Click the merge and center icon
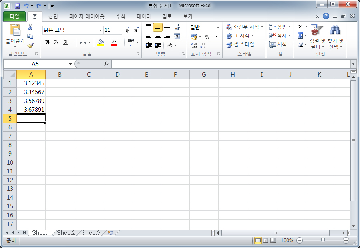Screen dimensions: 360x248 tap(177, 36)
